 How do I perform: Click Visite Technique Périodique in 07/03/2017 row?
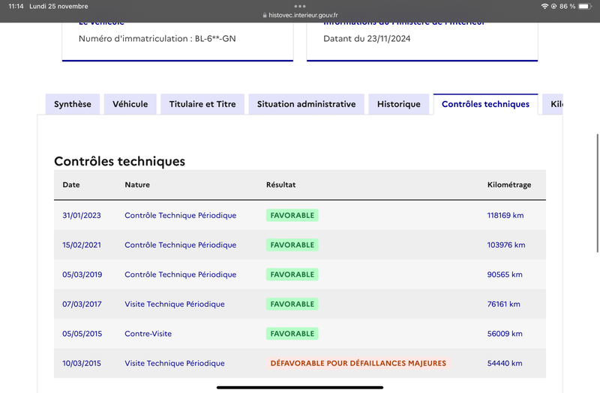[175, 304]
